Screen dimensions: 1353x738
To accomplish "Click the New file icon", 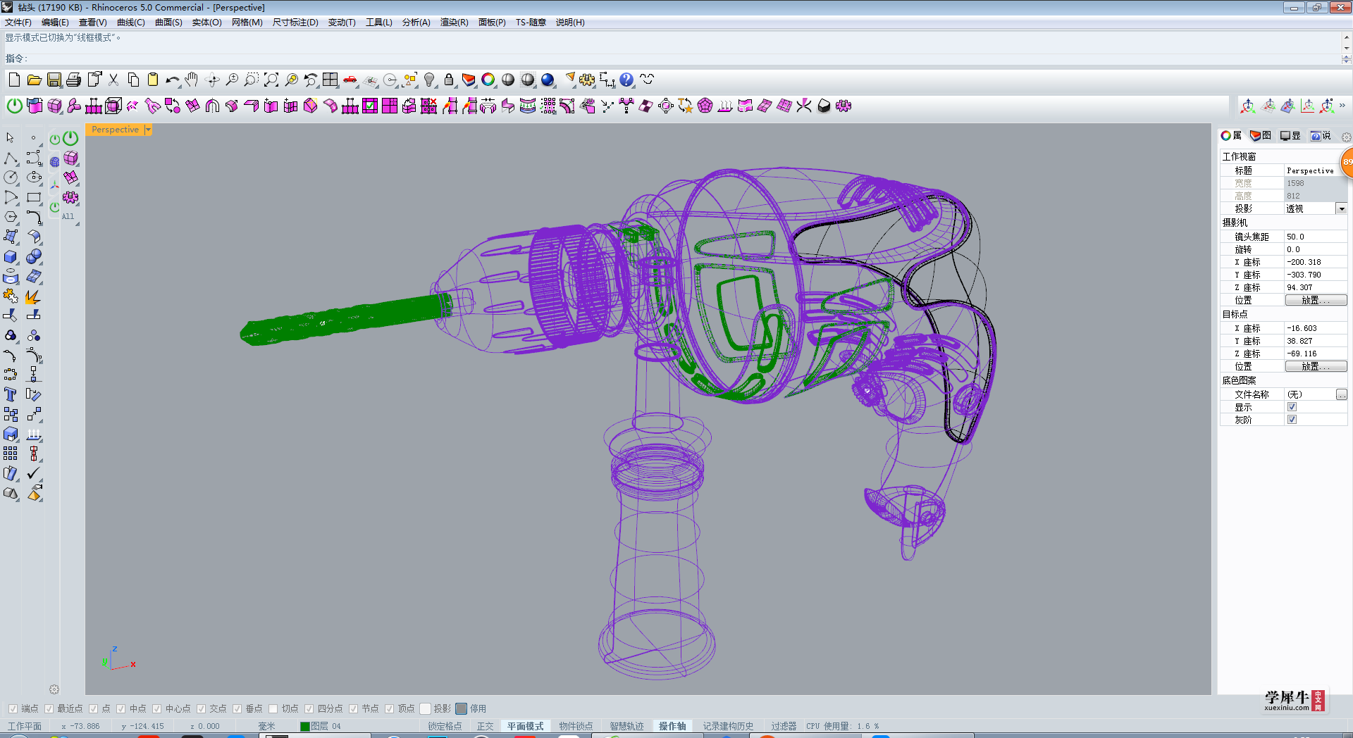I will pyautogui.click(x=14, y=80).
